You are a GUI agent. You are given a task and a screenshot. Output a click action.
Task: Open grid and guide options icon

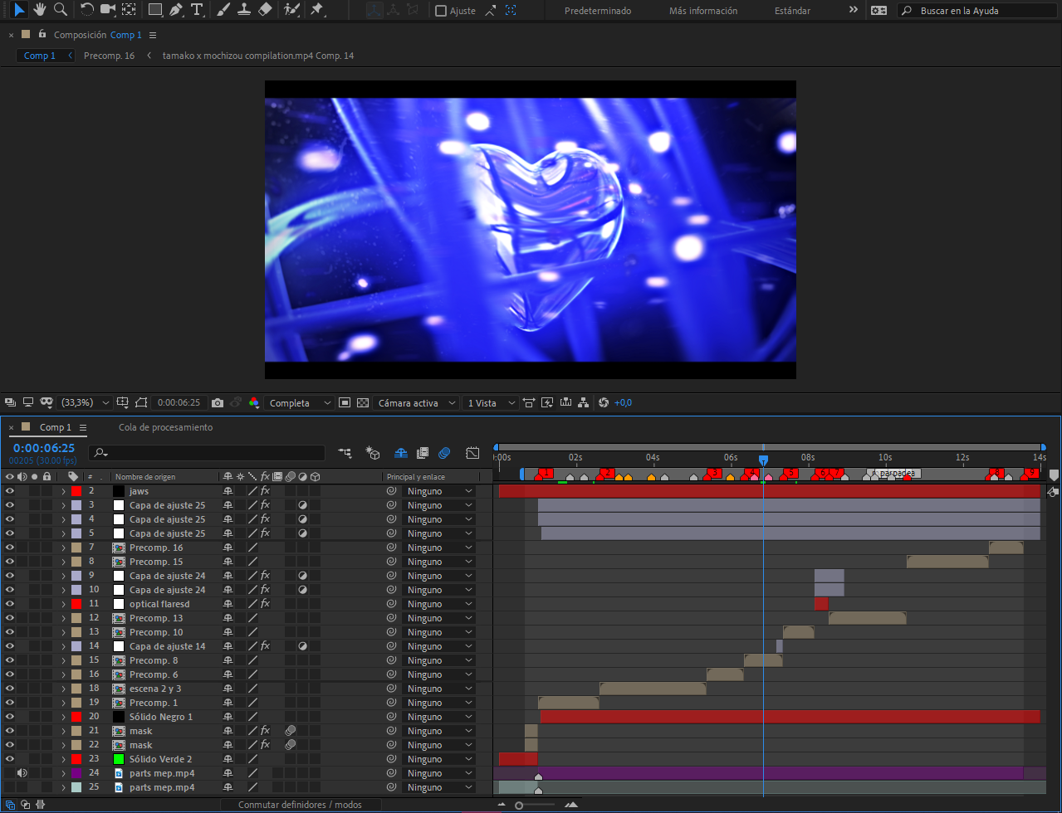click(123, 402)
